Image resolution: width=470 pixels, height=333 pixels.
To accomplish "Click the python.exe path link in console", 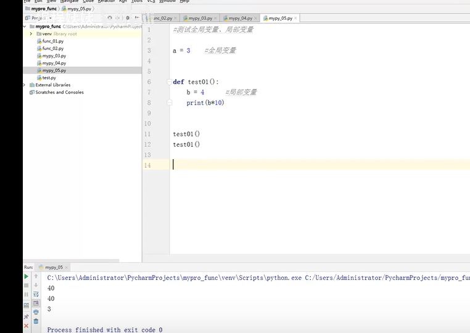I will coord(174,278).
